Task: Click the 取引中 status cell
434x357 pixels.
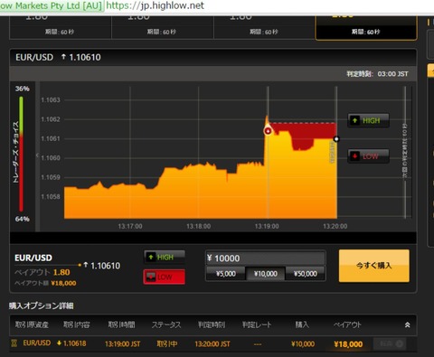Action: coord(167,343)
